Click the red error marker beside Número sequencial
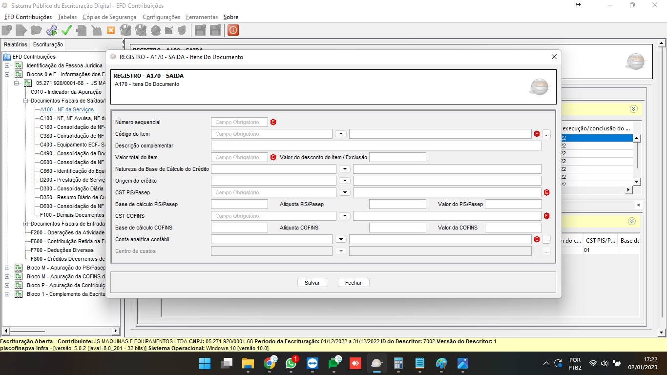667x375 pixels. [273, 122]
